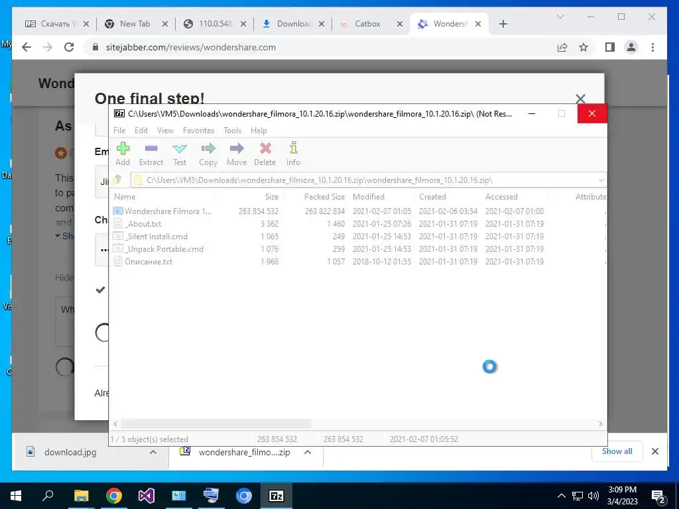679x509 pixels.
Task: Click the scroll right arrow in 7-Zip
Action: click(600, 424)
